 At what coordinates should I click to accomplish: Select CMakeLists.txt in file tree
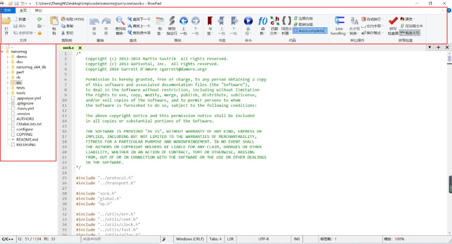pyautogui.click(x=29, y=124)
